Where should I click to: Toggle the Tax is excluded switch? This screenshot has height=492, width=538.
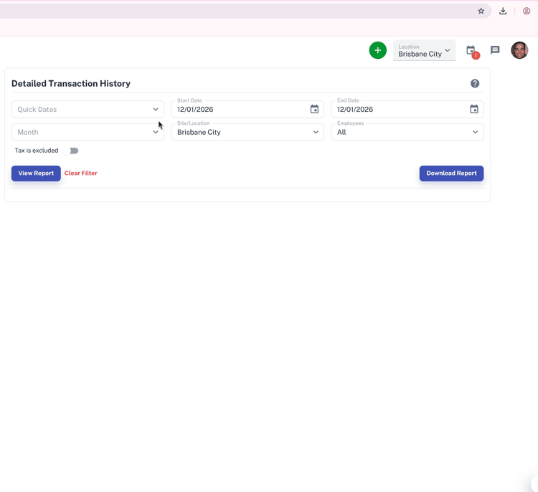(70, 151)
